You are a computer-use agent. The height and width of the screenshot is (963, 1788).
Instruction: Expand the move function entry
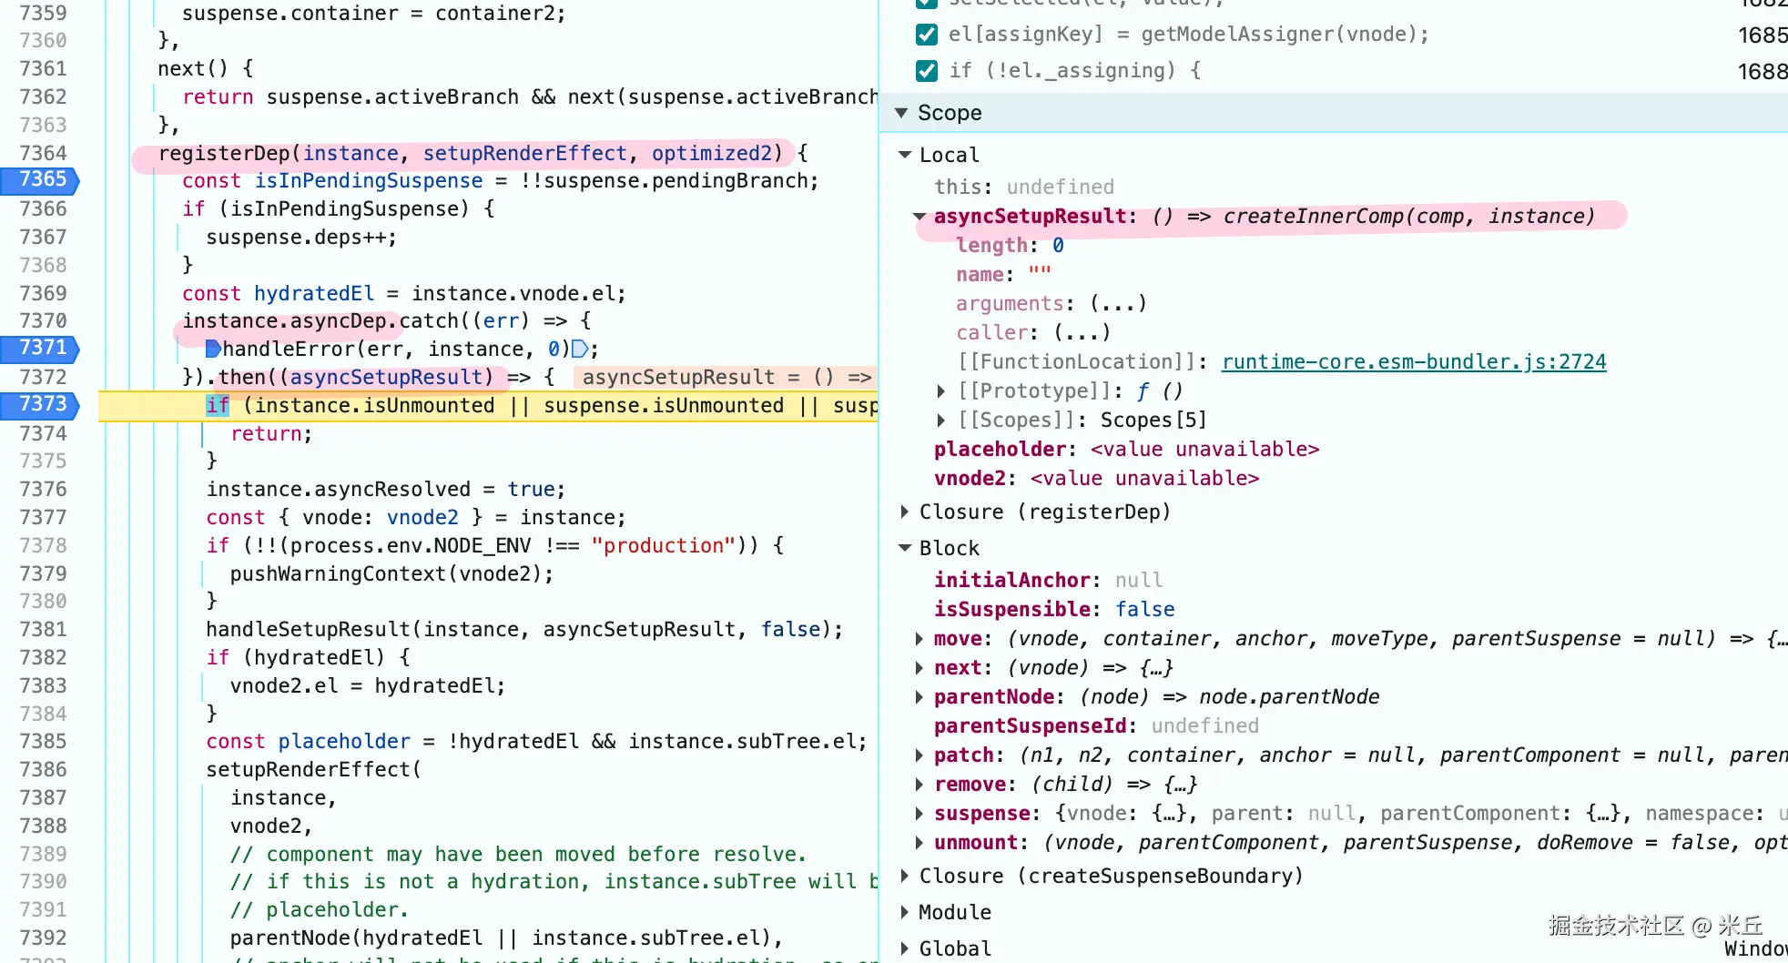coord(919,639)
